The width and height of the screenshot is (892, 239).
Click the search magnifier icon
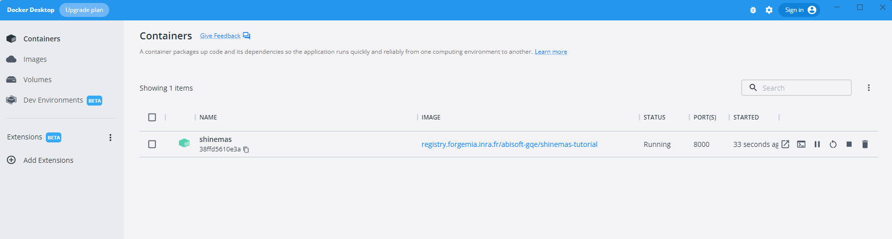click(x=753, y=88)
